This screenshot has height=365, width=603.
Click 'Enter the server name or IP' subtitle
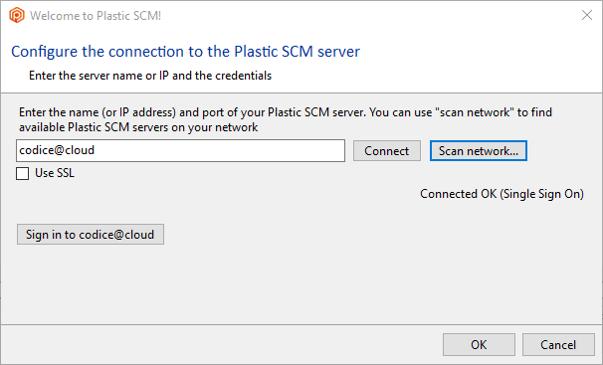[x=150, y=76]
